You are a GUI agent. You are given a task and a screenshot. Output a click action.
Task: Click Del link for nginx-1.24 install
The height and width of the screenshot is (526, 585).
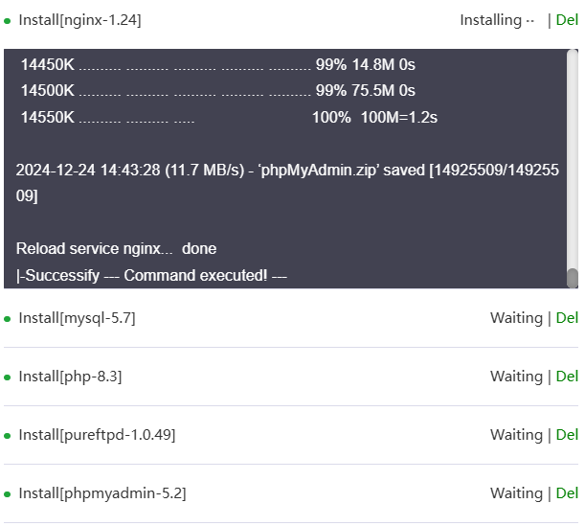coord(567,20)
